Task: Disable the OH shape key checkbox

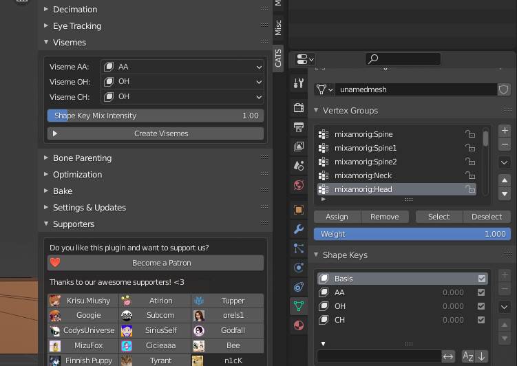Action: pos(481,306)
